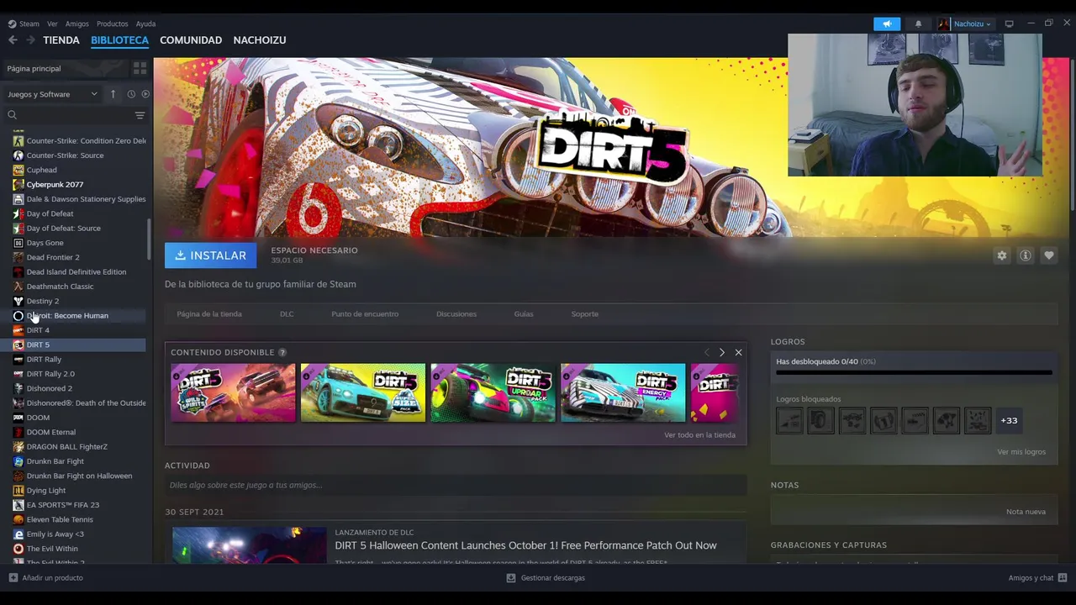Open Discusiones link
The width and height of the screenshot is (1076, 605).
[x=456, y=313]
